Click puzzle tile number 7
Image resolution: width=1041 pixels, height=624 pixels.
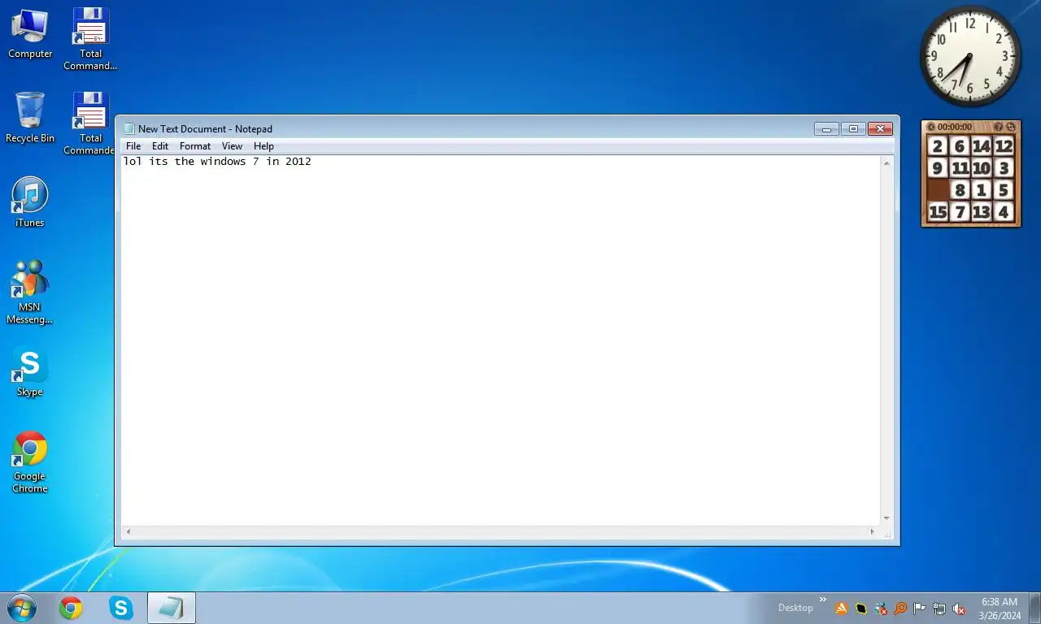click(960, 212)
